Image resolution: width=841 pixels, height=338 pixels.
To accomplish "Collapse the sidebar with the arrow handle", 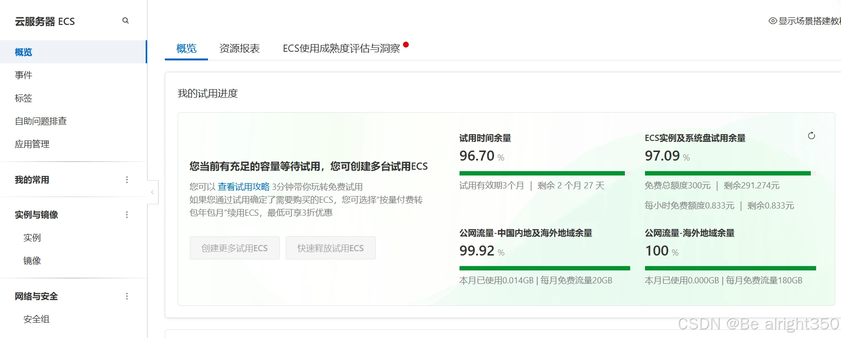I will point(152,192).
